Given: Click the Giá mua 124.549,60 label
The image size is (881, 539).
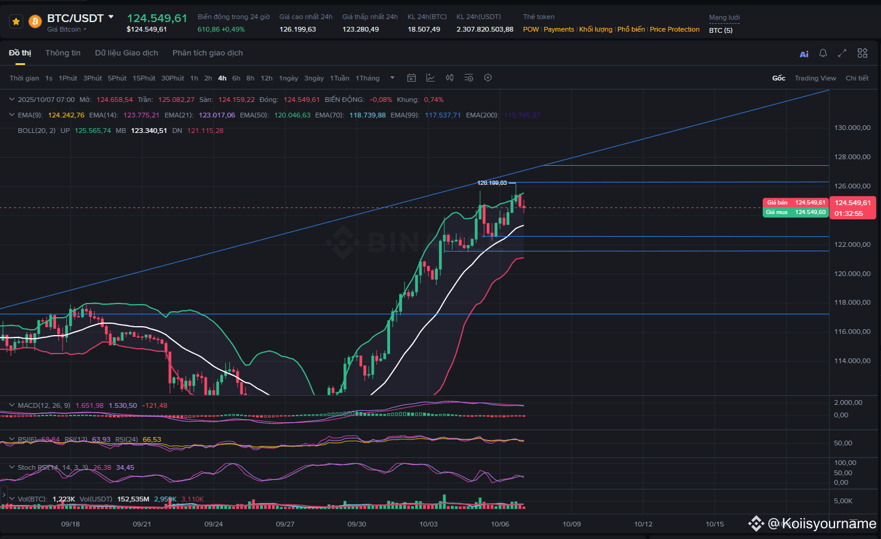Looking at the screenshot, I should (796, 212).
